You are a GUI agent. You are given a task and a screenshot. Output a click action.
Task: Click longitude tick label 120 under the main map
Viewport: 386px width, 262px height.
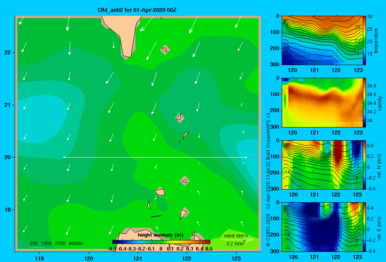tap(89, 259)
